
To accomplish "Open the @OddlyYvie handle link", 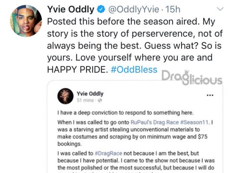I will tap(134, 10).
